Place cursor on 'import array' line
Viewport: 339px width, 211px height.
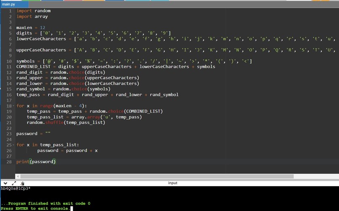pos(32,16)
